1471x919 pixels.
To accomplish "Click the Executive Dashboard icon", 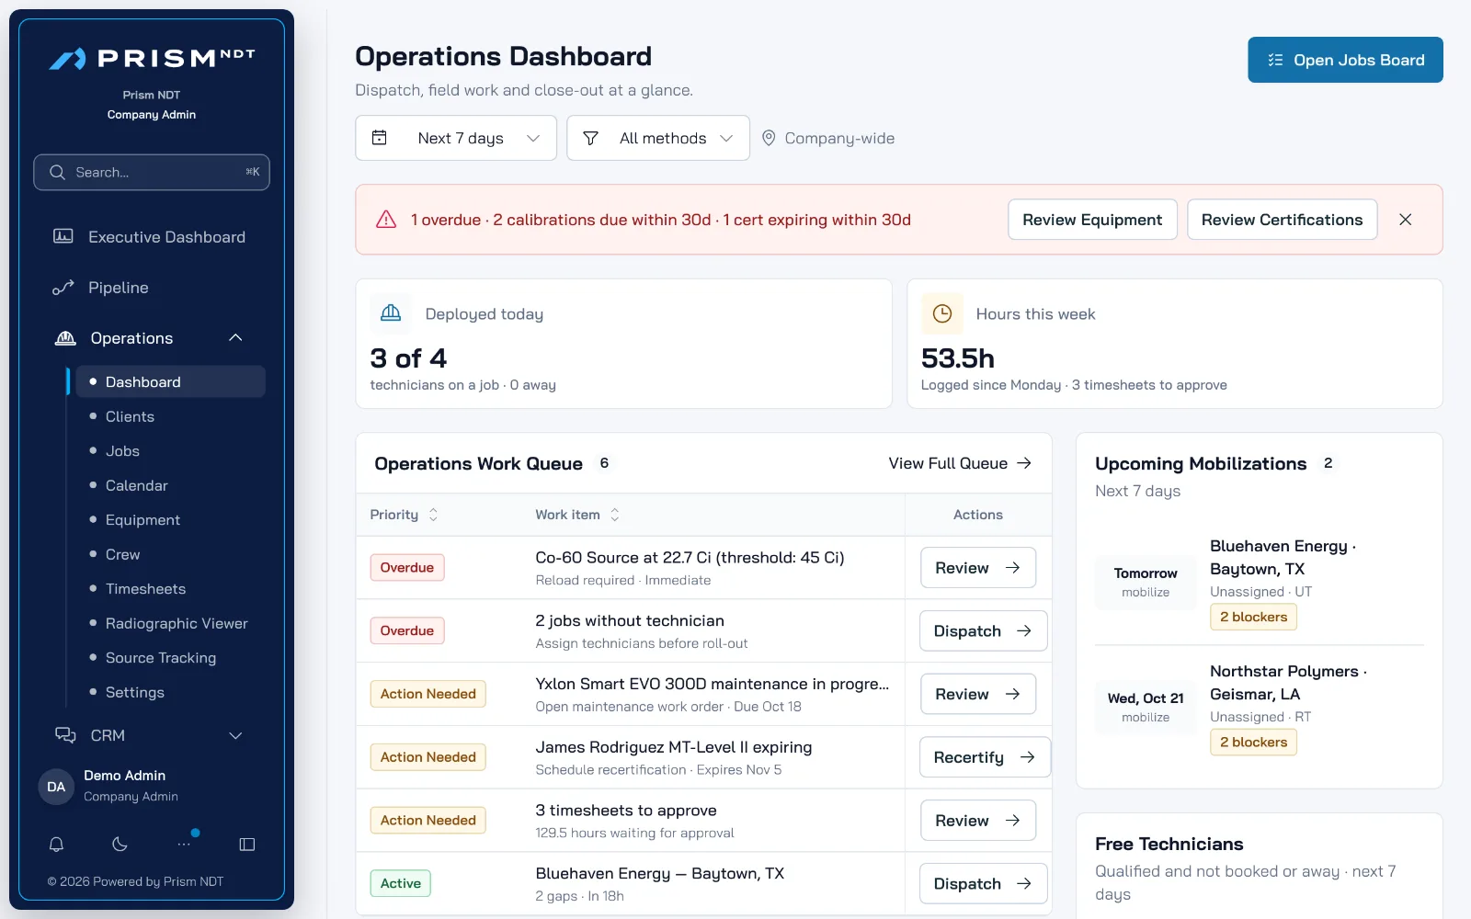I will click(x=63, y=236).
